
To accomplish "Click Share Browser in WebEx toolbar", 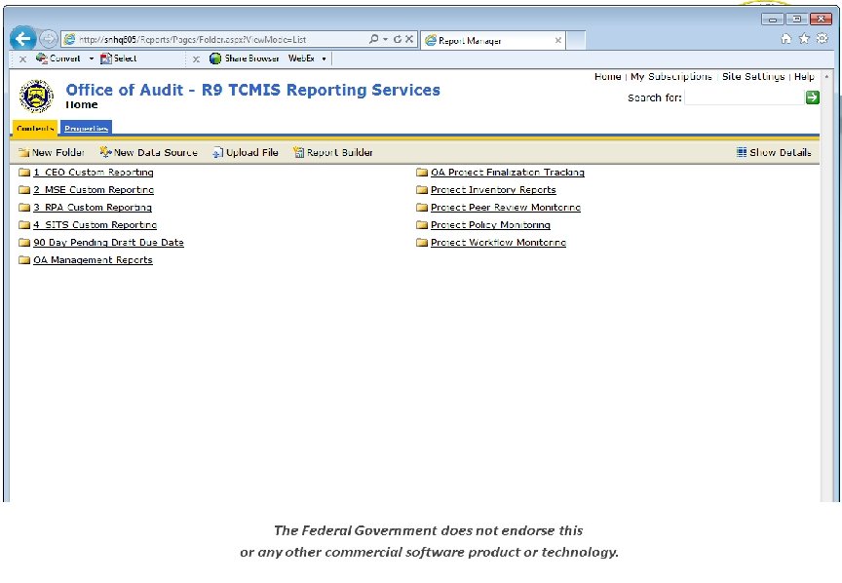I will click(x=245, y=58).
